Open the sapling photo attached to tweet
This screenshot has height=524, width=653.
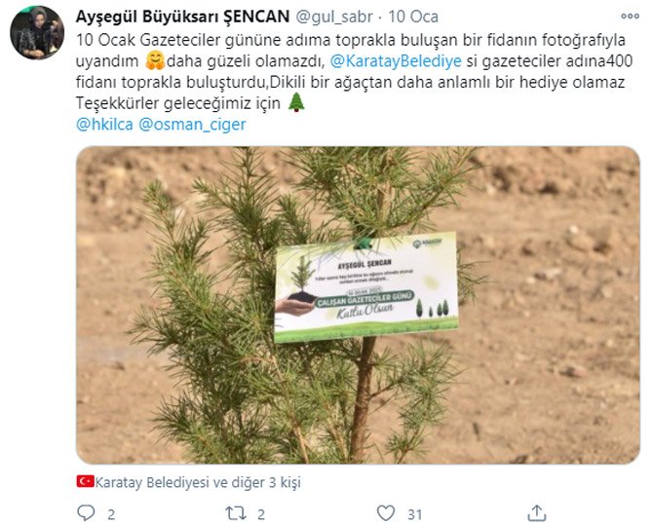(358, 305)
